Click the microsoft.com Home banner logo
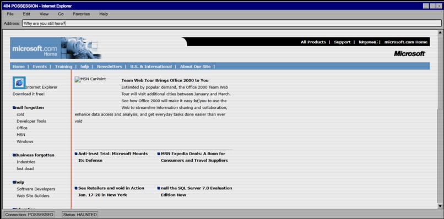 pos(56,48)
